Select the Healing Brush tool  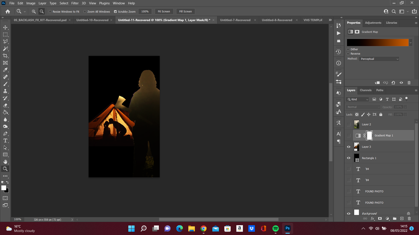(x=5, y=77)
